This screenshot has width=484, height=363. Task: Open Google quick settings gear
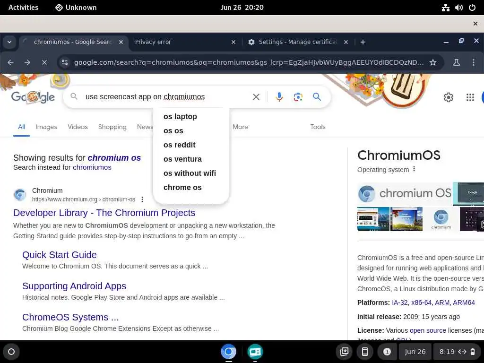448,97
